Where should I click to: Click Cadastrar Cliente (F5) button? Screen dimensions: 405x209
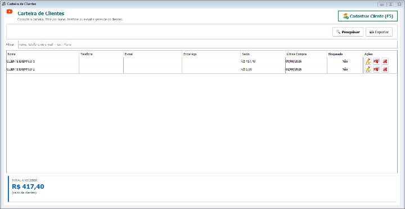click(x=368, y=16)
